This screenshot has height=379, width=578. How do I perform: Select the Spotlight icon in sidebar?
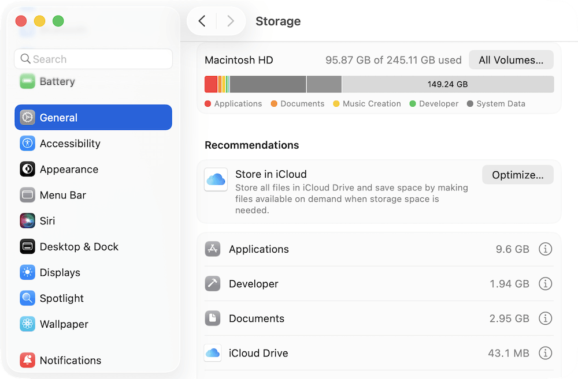(x=27, y=298)
